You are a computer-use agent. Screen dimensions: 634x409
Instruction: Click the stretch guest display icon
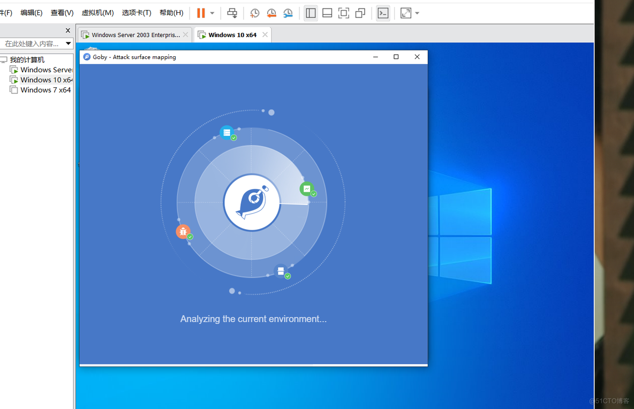406,13
